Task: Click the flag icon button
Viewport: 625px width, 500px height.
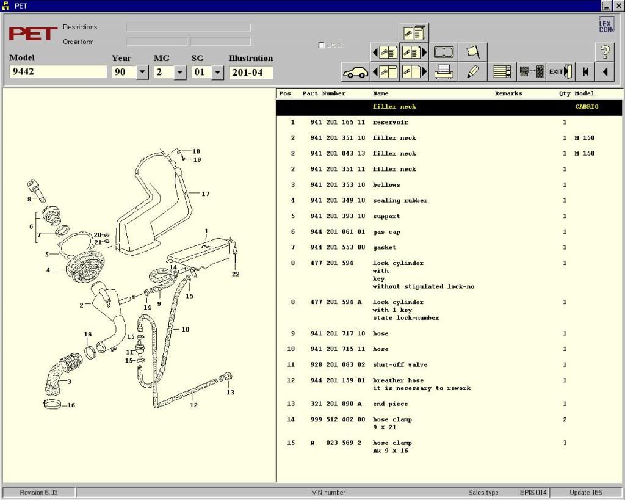Action: (472, 52)
